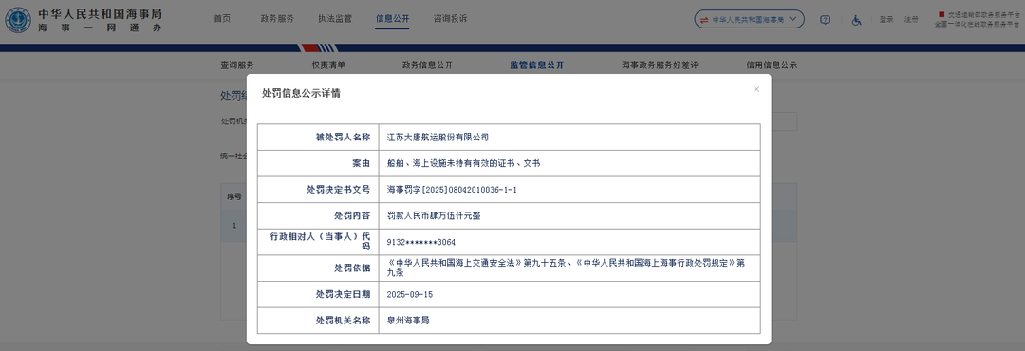Click the 案由 value about invalid certificates
The image size is (1025, 351).
point(463,163)
